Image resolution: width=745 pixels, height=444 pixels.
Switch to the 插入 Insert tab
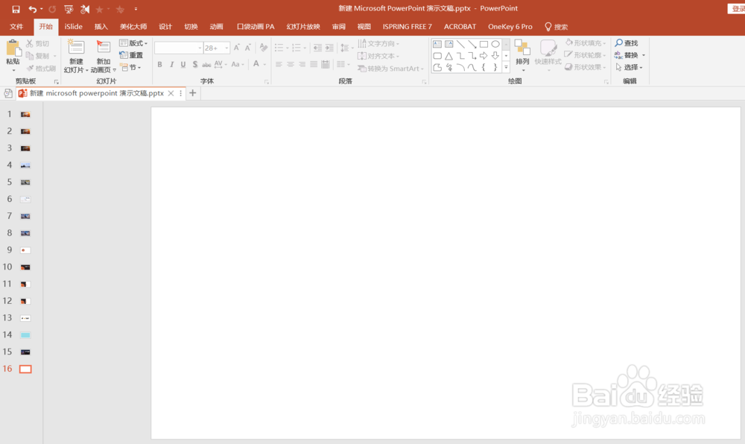[101, 27]
